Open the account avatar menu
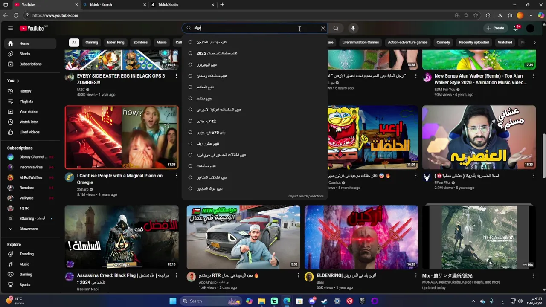Viewport: 546px width, 307px height. pos(530,28)
